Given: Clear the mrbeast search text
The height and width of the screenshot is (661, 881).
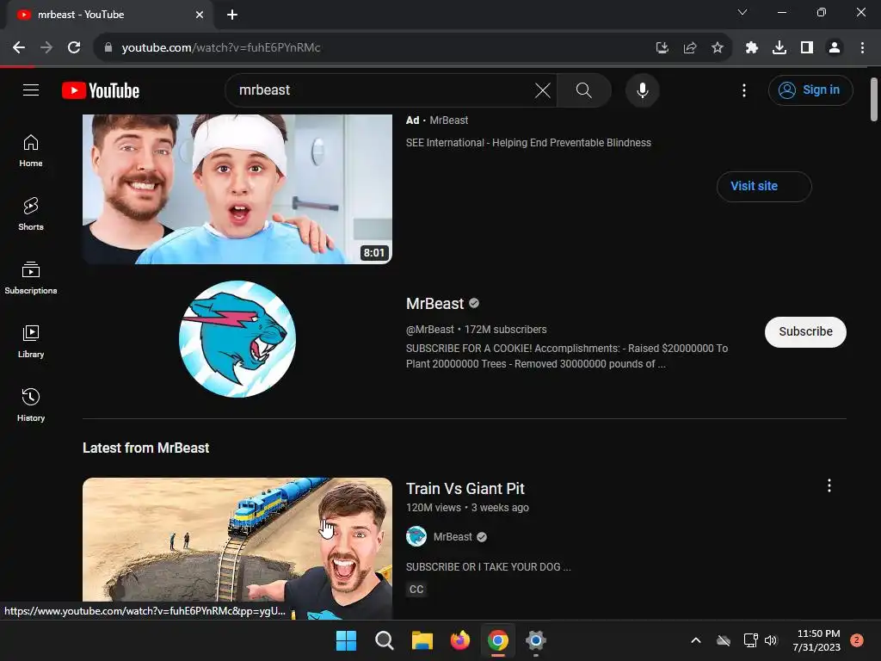Looking at the screenshot, I should click(x=542, y=90).
